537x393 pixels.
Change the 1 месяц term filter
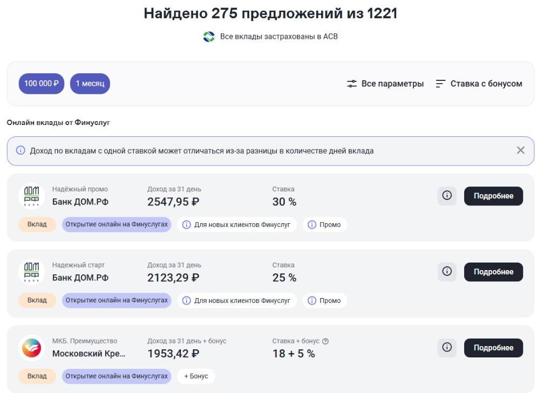[90, 84]
